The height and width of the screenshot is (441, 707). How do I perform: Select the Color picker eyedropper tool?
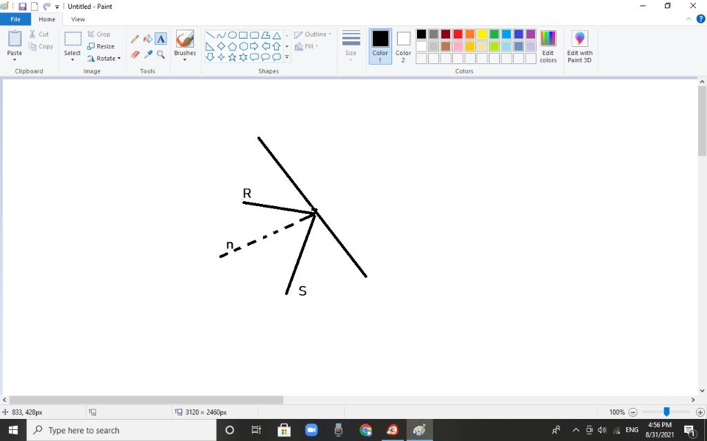[x=148, y=54]
